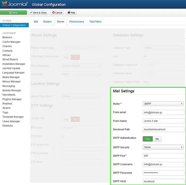Switch to the System tab

[x=48, y=22]
